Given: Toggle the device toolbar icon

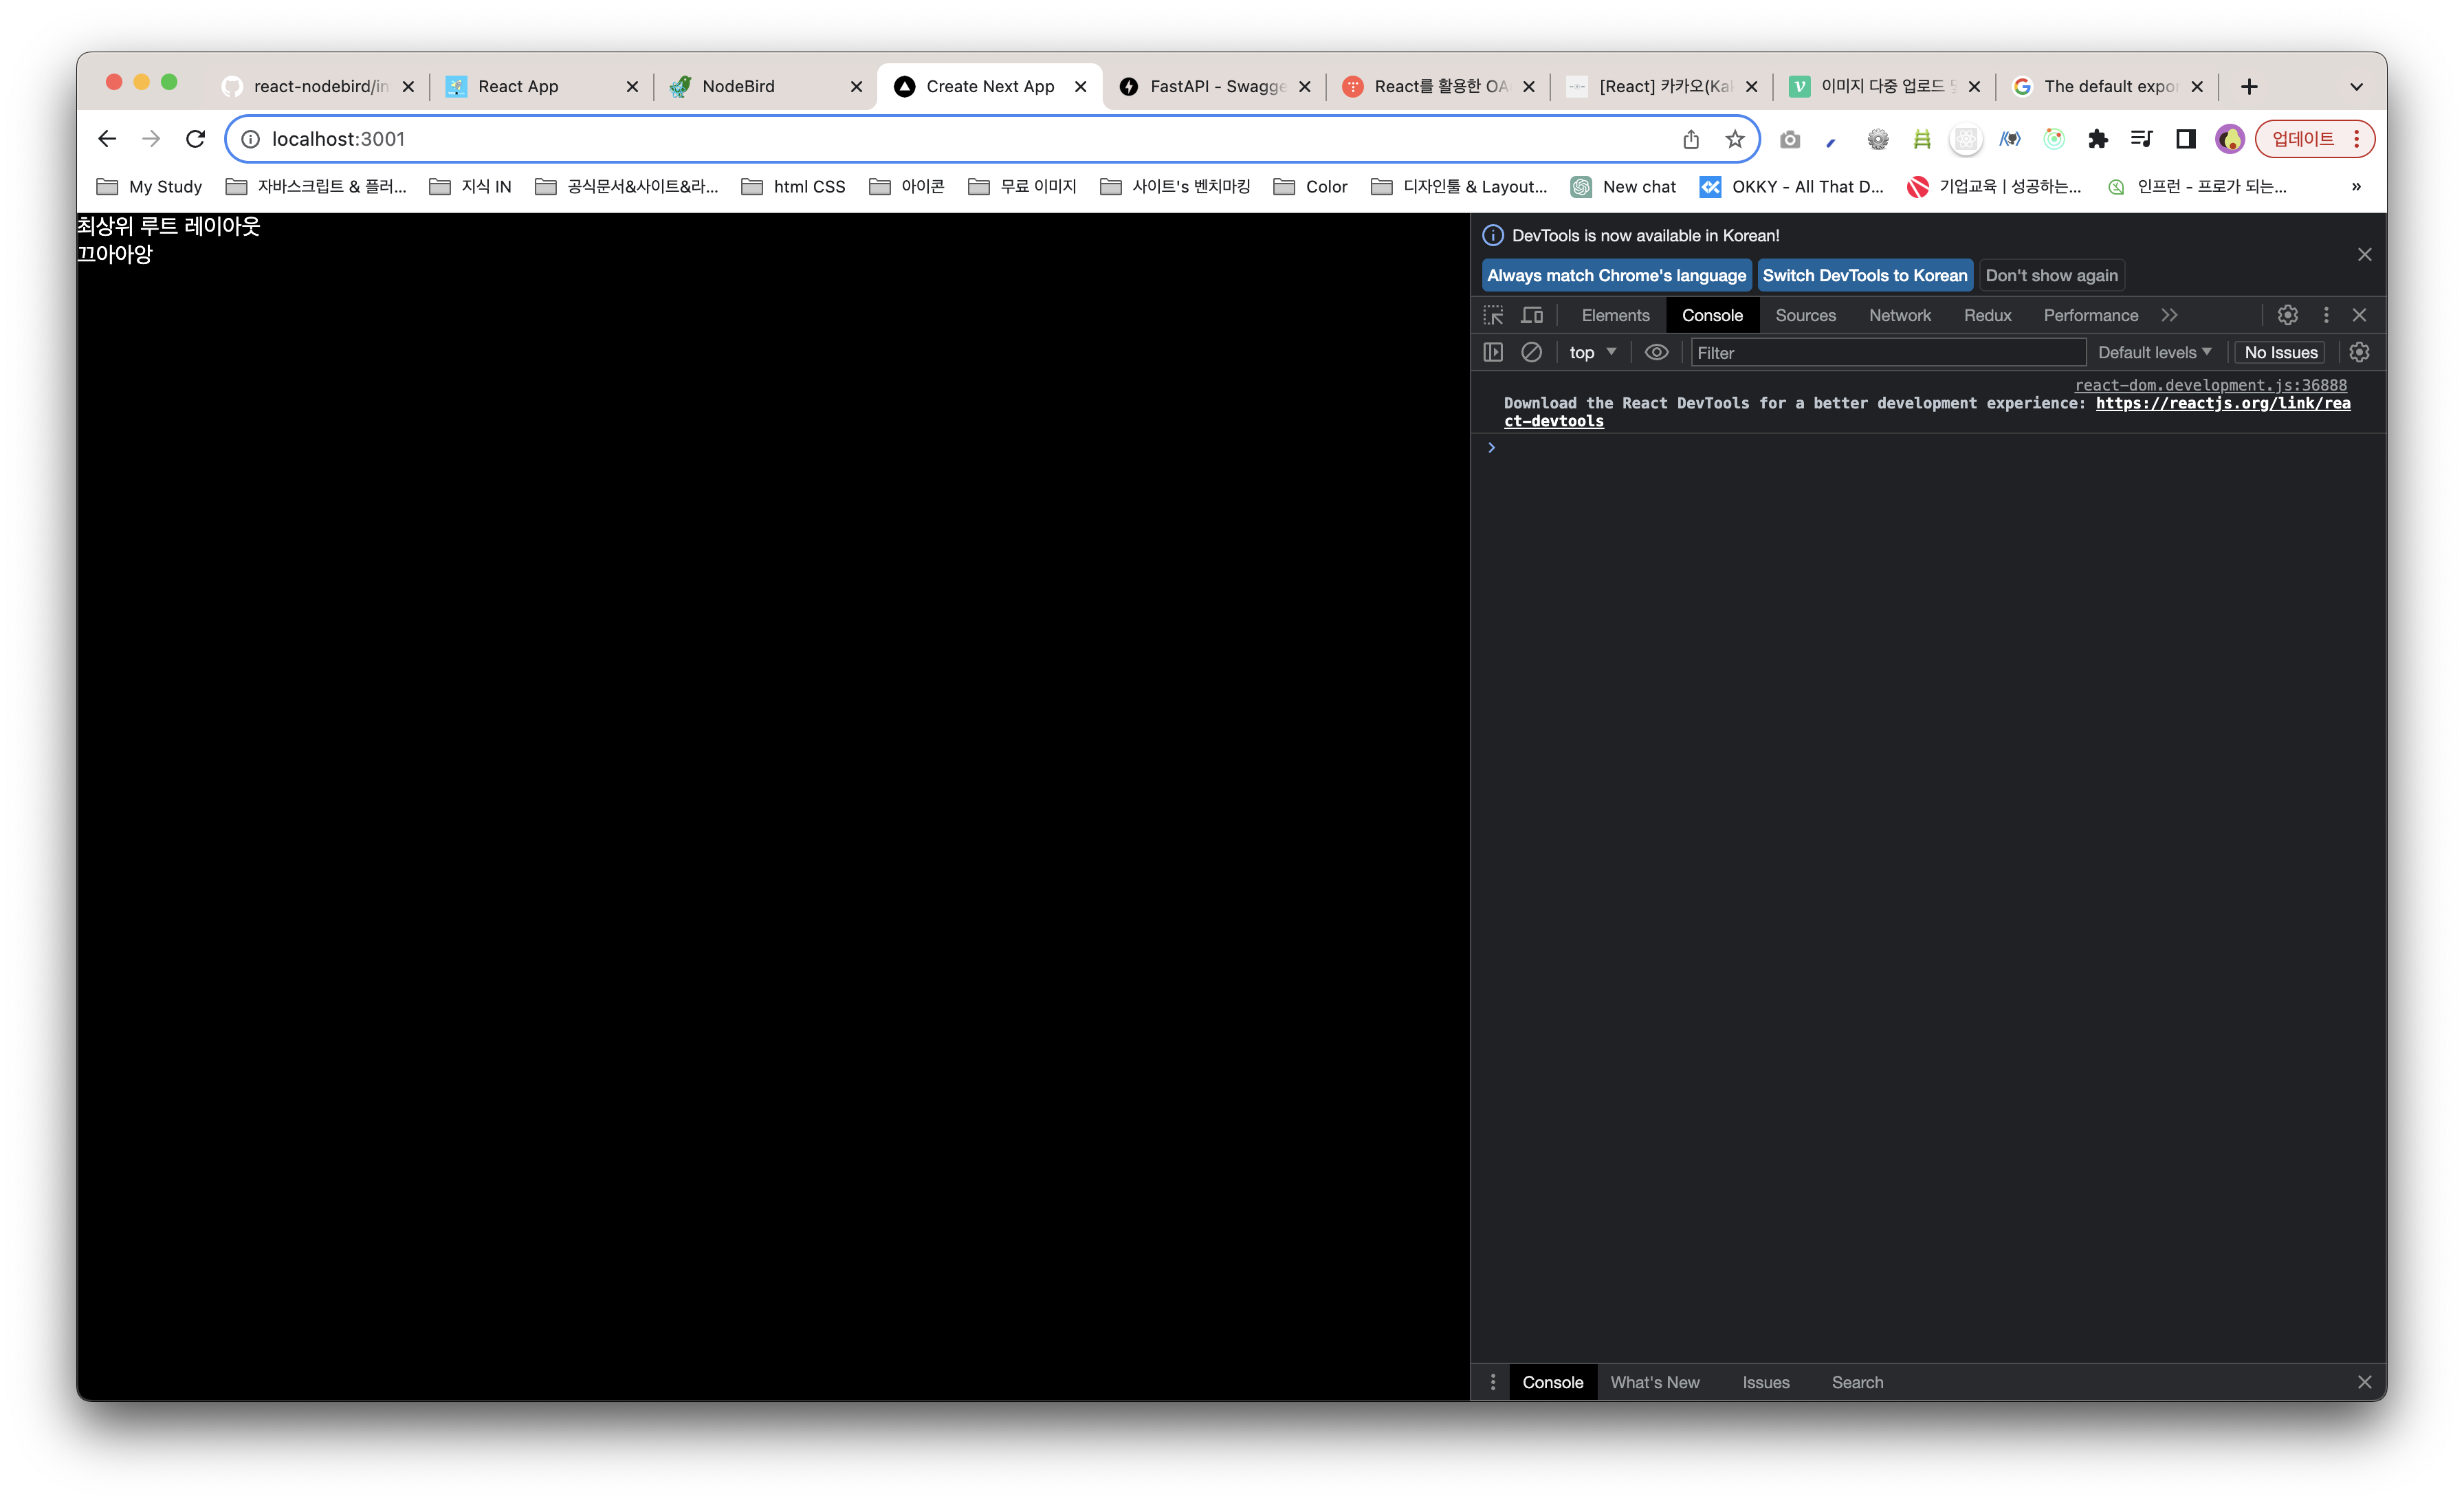Looking at the screenshot, I should tap(1532, 315).
